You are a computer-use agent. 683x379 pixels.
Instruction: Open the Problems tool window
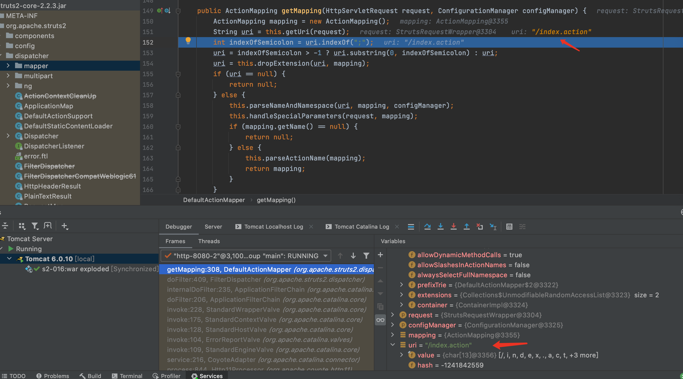(52, 376)
